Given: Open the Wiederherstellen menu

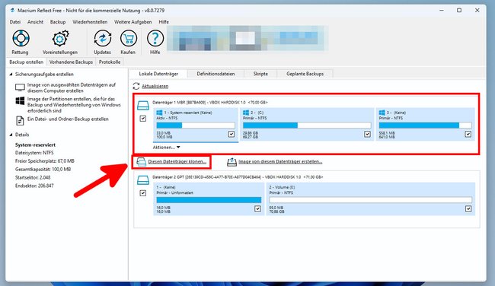Looking at the screenshot, I should 90,22.
